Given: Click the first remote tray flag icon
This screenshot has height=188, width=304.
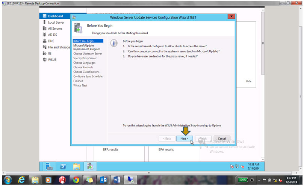Looking at the screenshot, I should pyautogui.click(x=232, y=167).
